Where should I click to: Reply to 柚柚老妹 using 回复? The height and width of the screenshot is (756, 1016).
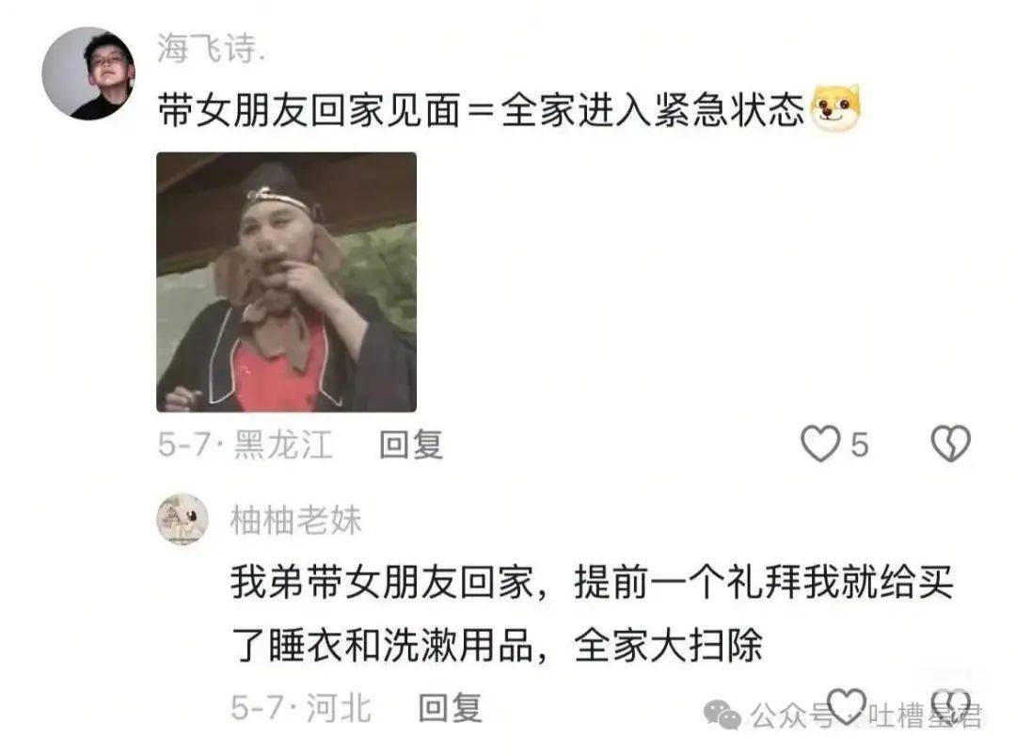tap(451, 707)
